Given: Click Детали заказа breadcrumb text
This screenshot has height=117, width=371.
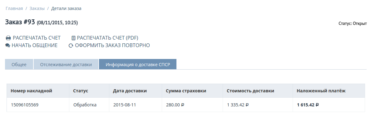Looking at the screenshot, I should pyautogui.click(x=66, y=8).
